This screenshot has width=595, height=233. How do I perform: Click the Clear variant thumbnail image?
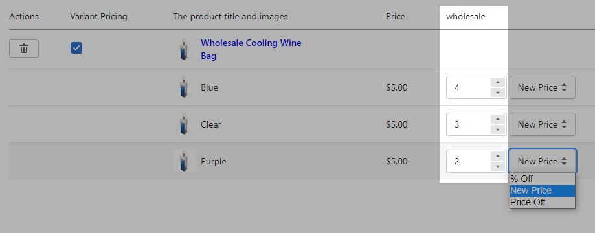[184, 124]
